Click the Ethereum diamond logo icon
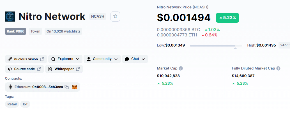 tap(11, 87)
